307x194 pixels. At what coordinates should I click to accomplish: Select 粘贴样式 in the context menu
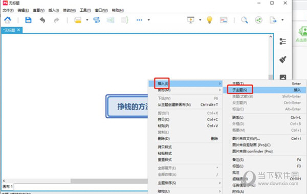coord(185,153)
